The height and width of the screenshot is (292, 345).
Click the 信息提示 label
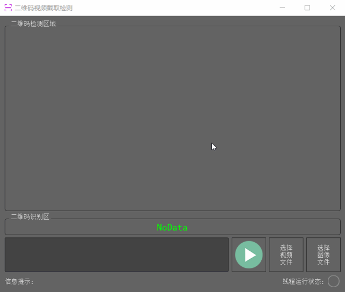click(x=19, y=281)
